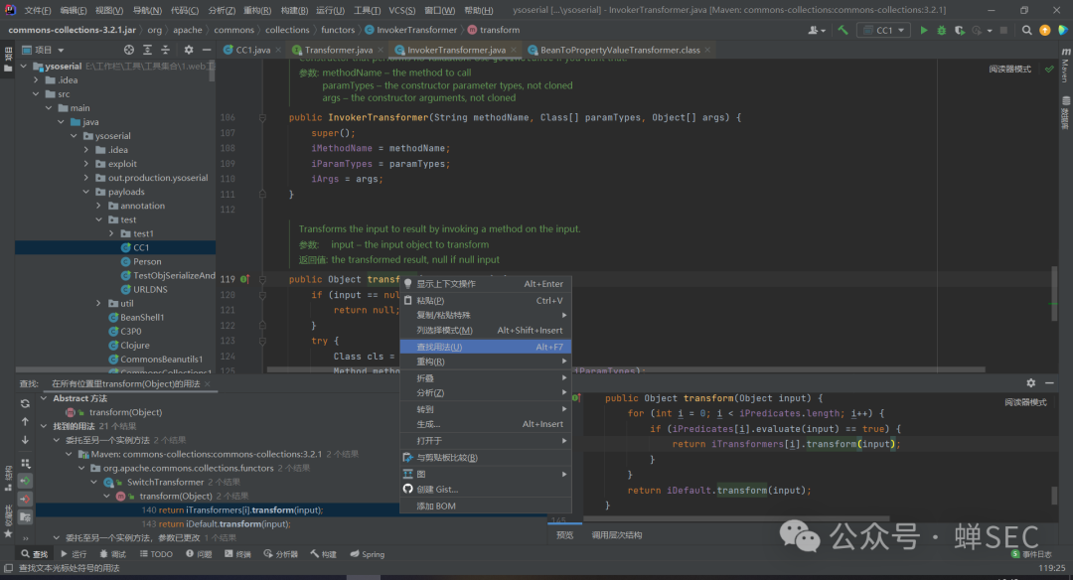Viewport: 1073px width, 580px height.
Task: Start debugging with the Debug bug icon
Action: (942, 30)
